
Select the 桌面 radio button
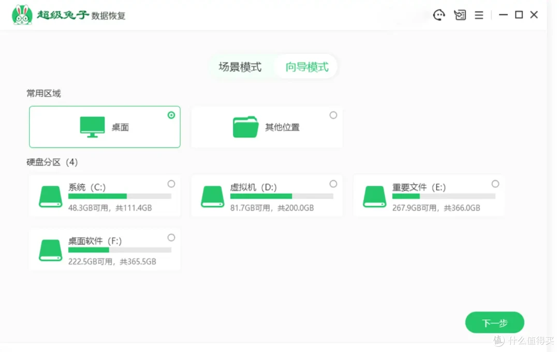point(171,115)
